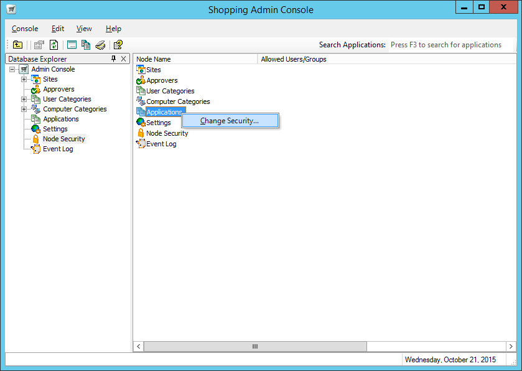Image resolution: width=522 pixels, height=371 pixels.
Task: Select the Settings globe icon in the node list
Action: point(141,123)
